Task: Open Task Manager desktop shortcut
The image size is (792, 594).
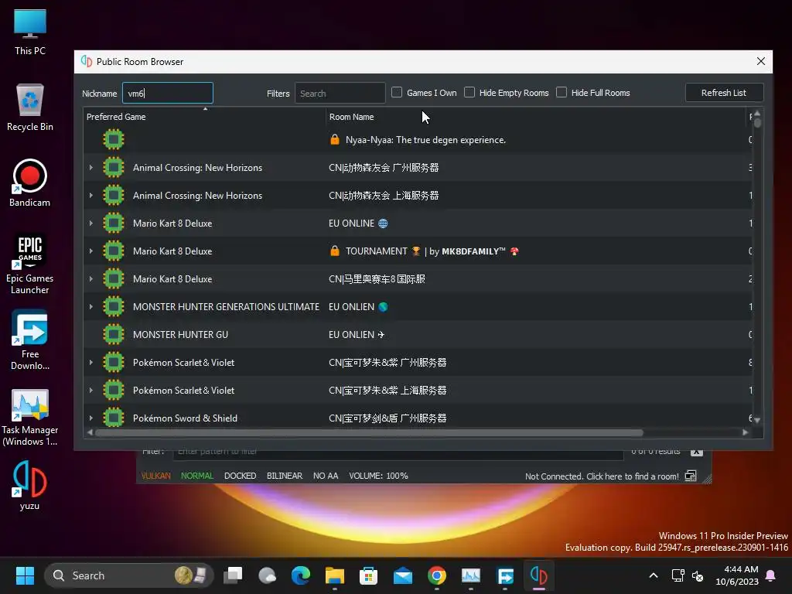Action: [x=30, y=417]
